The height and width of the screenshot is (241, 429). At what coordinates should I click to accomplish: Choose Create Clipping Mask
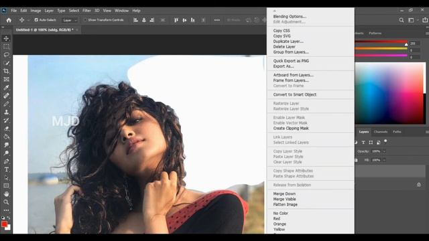[x=291, y=128]
